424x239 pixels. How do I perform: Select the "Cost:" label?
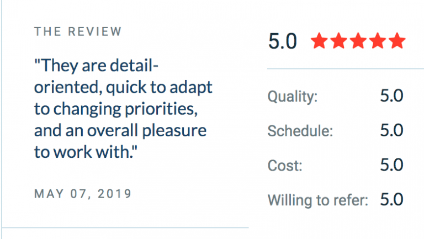pos(284,166)
